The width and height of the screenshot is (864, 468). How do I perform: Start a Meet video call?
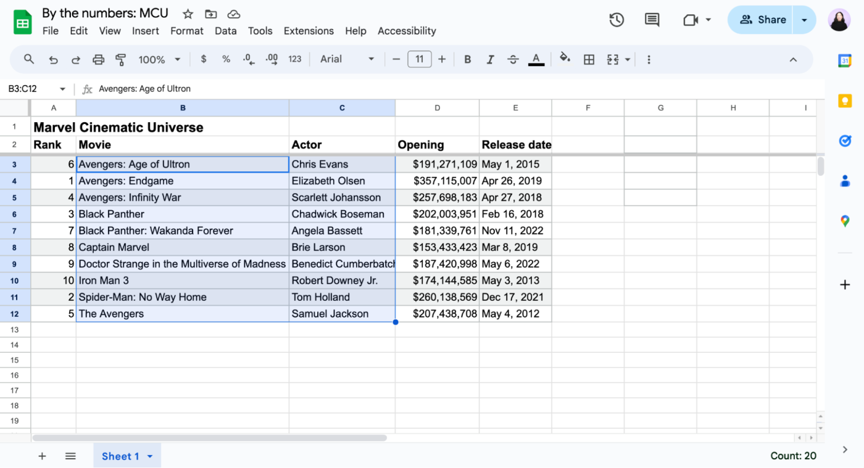pos(691,20)
